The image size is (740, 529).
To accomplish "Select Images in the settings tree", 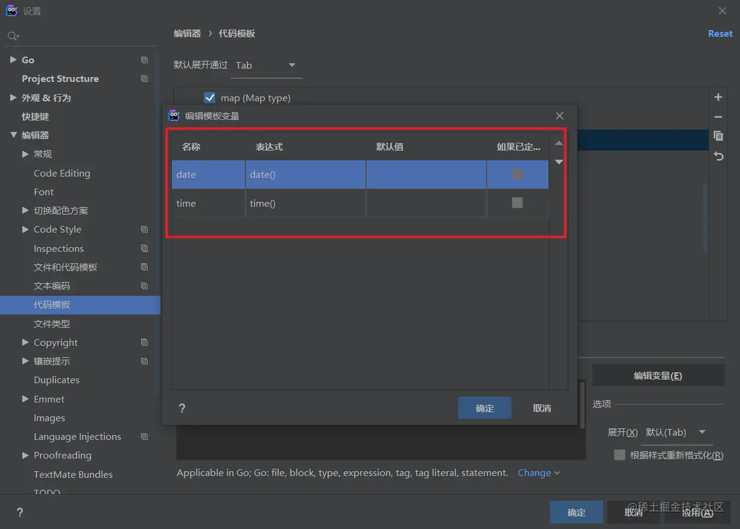I will click(x=49, y=418).
